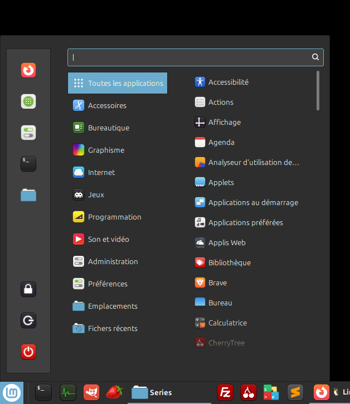Open the terminal icon in favorites sidebar
Viewport: 350px width, 404px height.
pos(28,163)
